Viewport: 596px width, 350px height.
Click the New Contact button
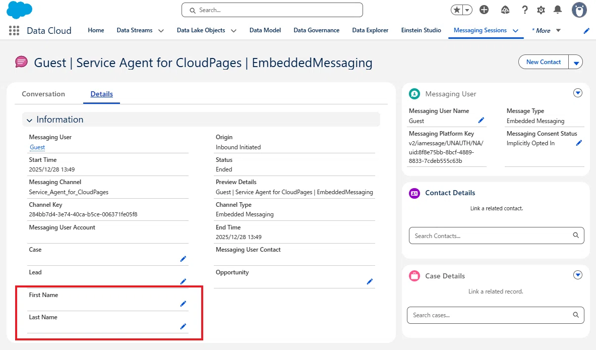pyautogui.click(x=543, y=62)
